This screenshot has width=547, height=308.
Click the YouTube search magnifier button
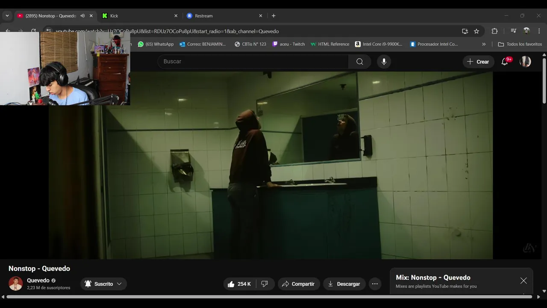click(x=360, y=62)
